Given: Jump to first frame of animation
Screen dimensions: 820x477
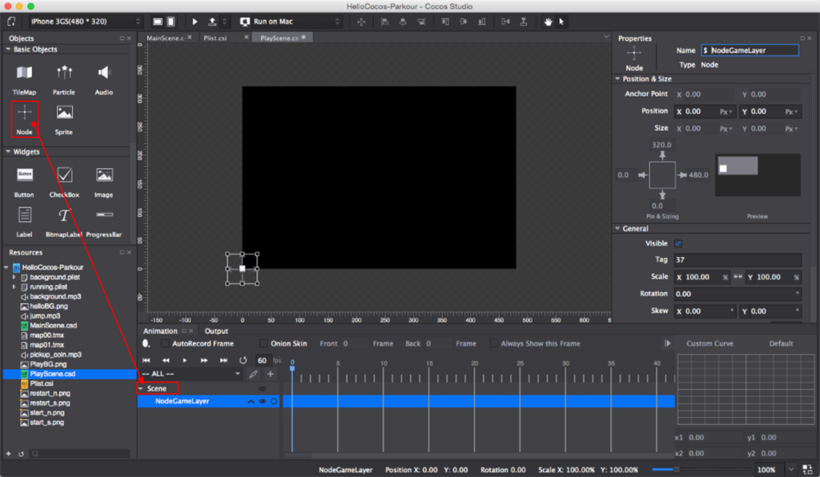Looking at the screenshot, I should pos(147,360).
